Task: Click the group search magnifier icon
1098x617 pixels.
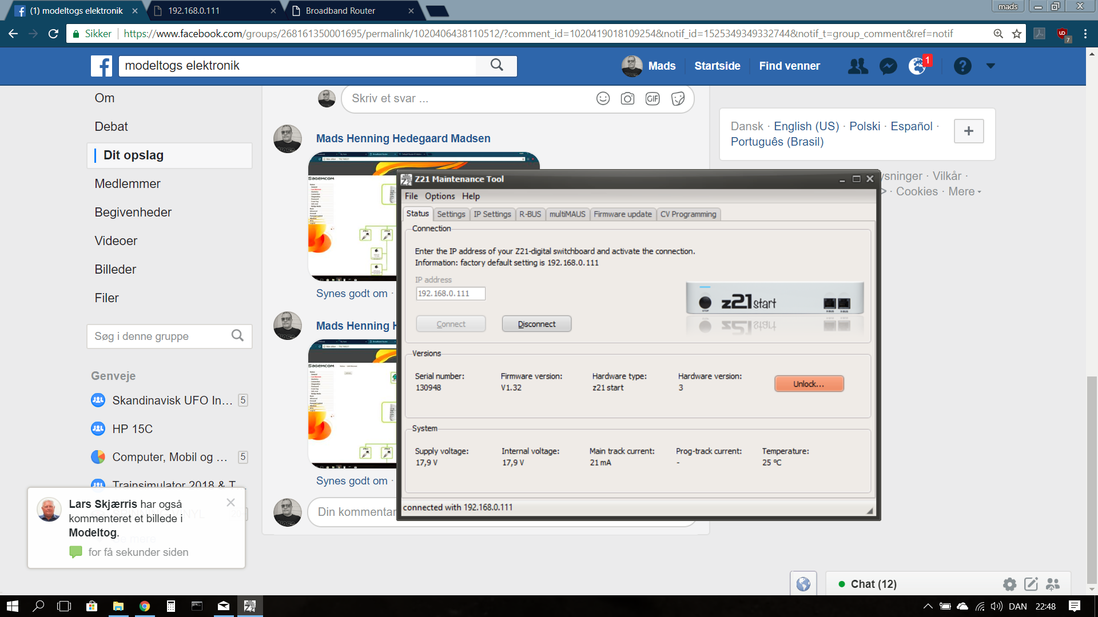Action: point(237,336)
